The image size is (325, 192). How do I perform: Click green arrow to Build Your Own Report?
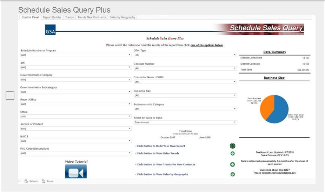tap(233, 146)
